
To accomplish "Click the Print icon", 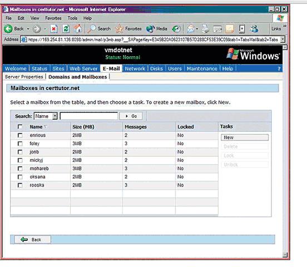I will pos(206,29).
